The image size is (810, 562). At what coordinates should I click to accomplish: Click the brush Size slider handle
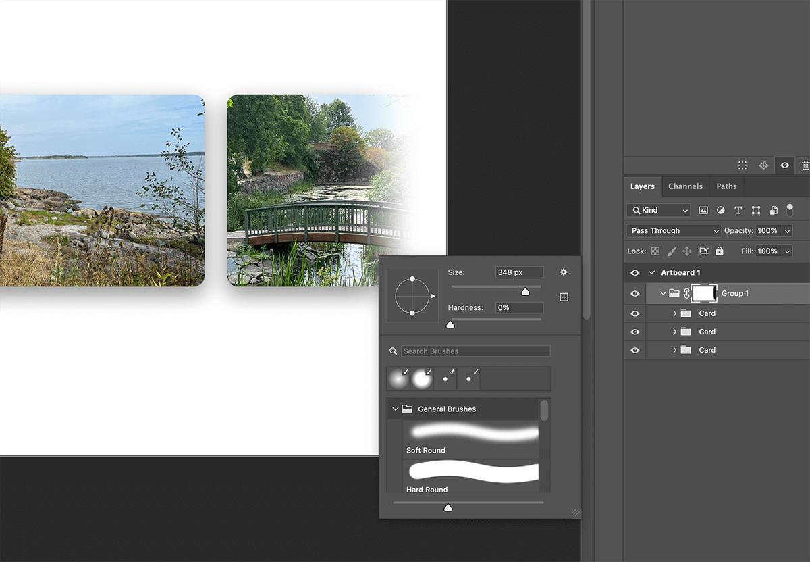525,291
